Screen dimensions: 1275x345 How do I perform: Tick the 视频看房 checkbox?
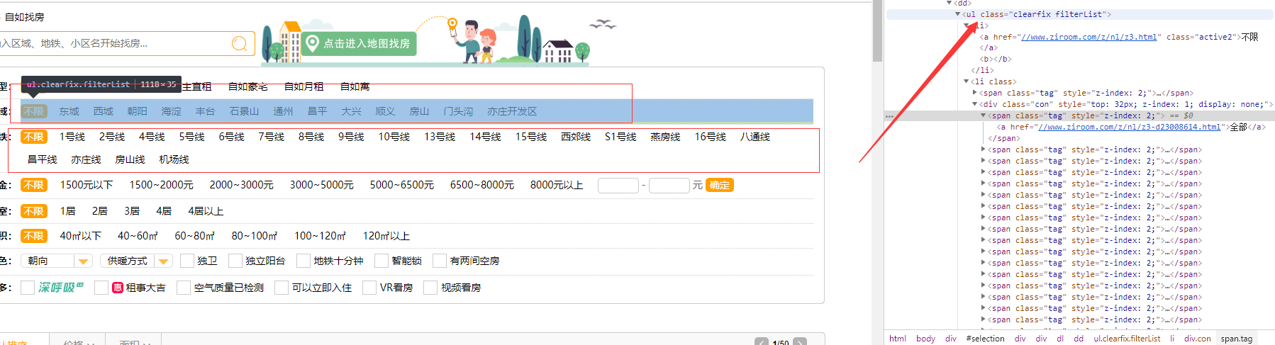[430, 287]
